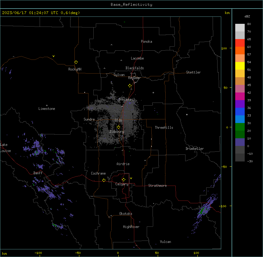Click the Ponoka city label
263x257 pixels.
pos(146,42)
